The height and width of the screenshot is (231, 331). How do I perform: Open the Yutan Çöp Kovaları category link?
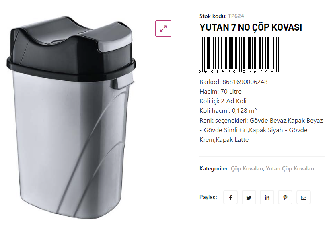tap(290, 169)
